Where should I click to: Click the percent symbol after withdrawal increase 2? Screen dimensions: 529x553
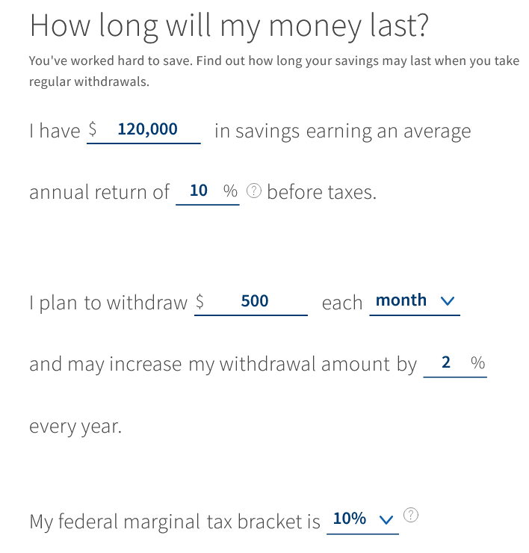(478, 363)
